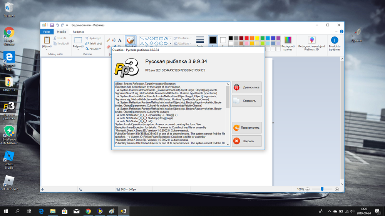Image resolution: width=385 pixels, height=216 pixels.
Task: Expand the Pasukti rotate dropdown
Action: [x=95, y=49]
